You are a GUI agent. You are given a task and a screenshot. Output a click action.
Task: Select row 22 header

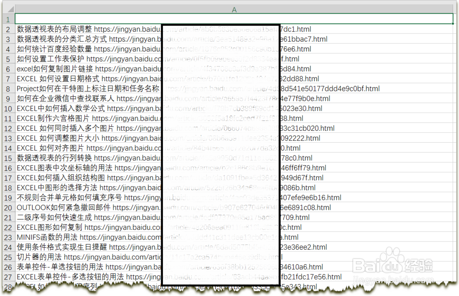[x=8, y=227]
